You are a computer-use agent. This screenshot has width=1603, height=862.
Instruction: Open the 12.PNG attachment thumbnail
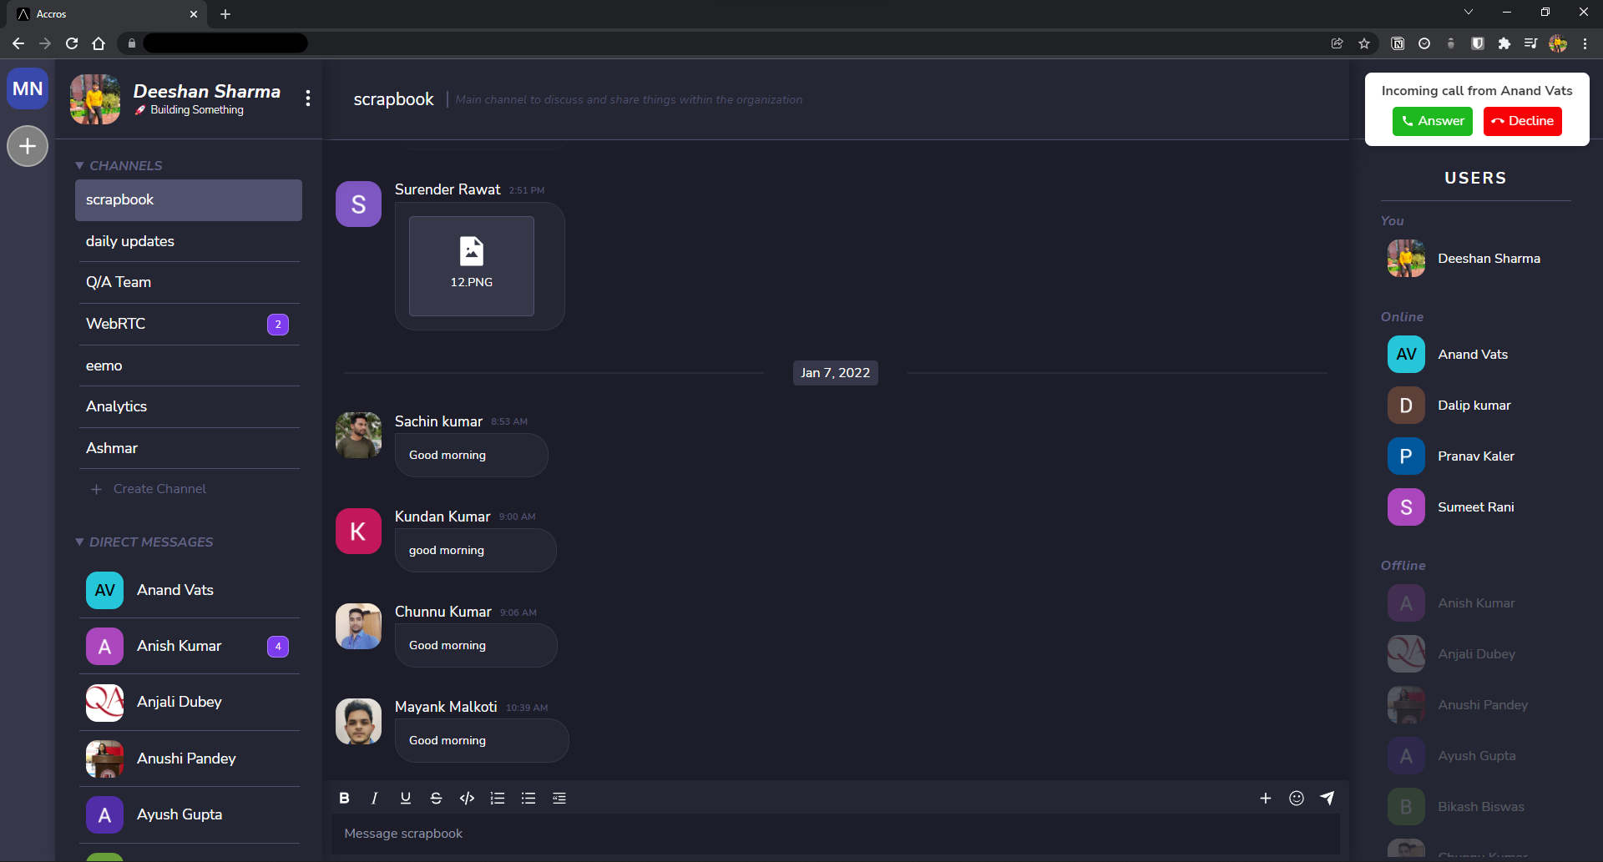coord(472,266)
